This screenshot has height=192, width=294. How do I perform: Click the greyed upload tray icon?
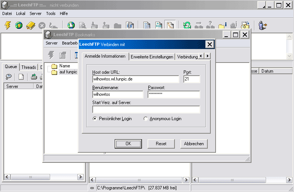click(x=106, y=25)
